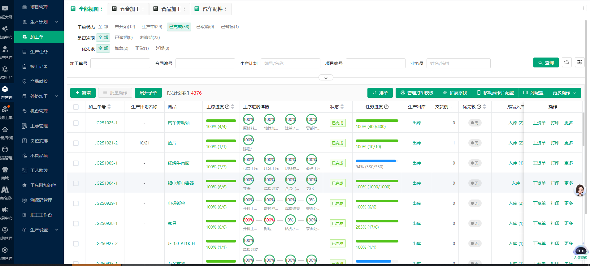The height and width of the screenshot is (266, 590).
Task: Open 机台管理 in the sidebar
Action: pos(39,111)
